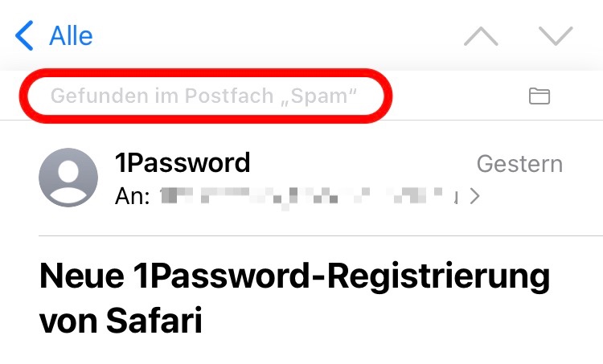Go back to the "Alle" mailbox list
This screenshot has width=603, height=364.
pos(71,36)
